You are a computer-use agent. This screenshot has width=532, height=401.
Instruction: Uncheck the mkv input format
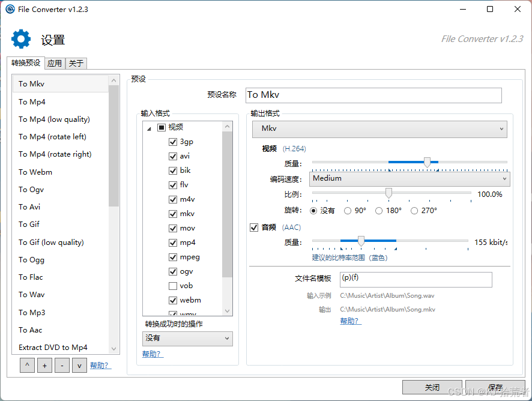click(173, 214)
